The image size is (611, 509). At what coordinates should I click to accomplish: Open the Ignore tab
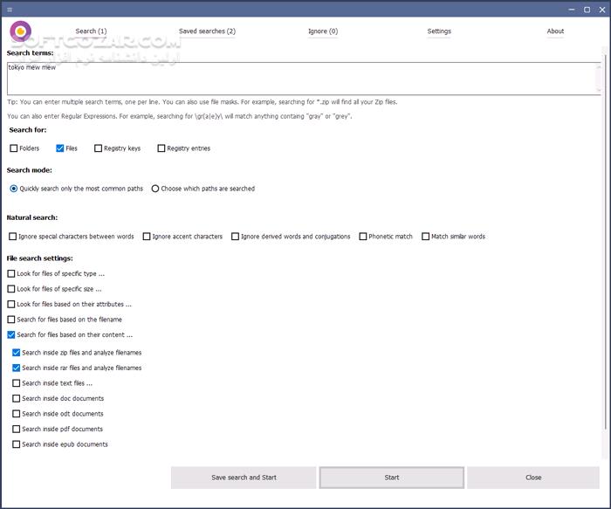click(x=322, y=31)
